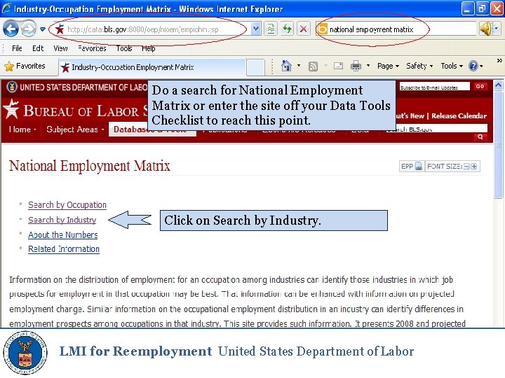Open the File menu

pyautogui.click(x=17, y=48)
